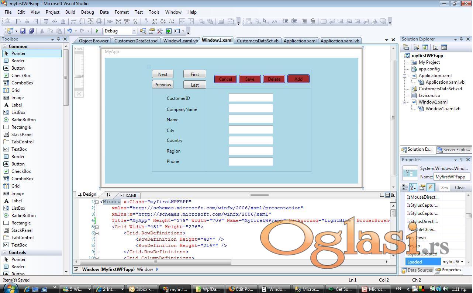Click the Undo arrow icon

[x=69, y=31]
